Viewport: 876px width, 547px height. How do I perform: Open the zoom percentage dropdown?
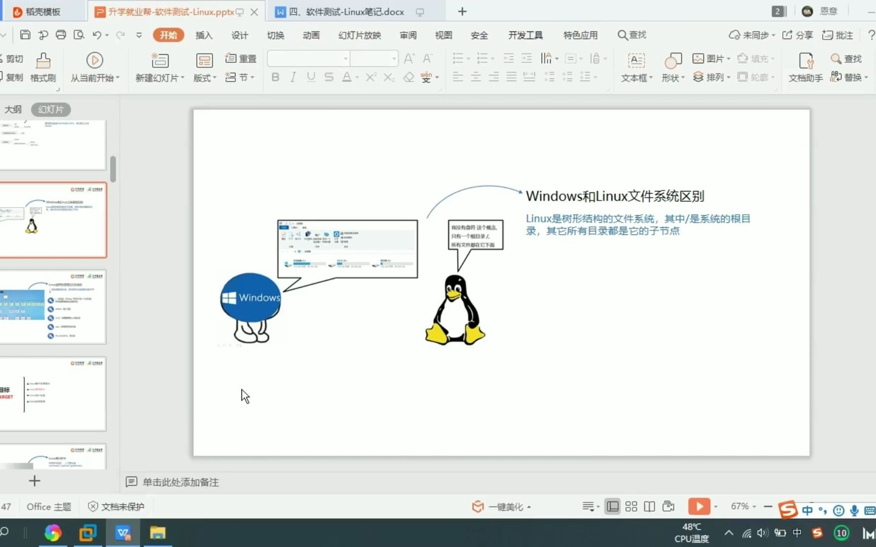744,506
